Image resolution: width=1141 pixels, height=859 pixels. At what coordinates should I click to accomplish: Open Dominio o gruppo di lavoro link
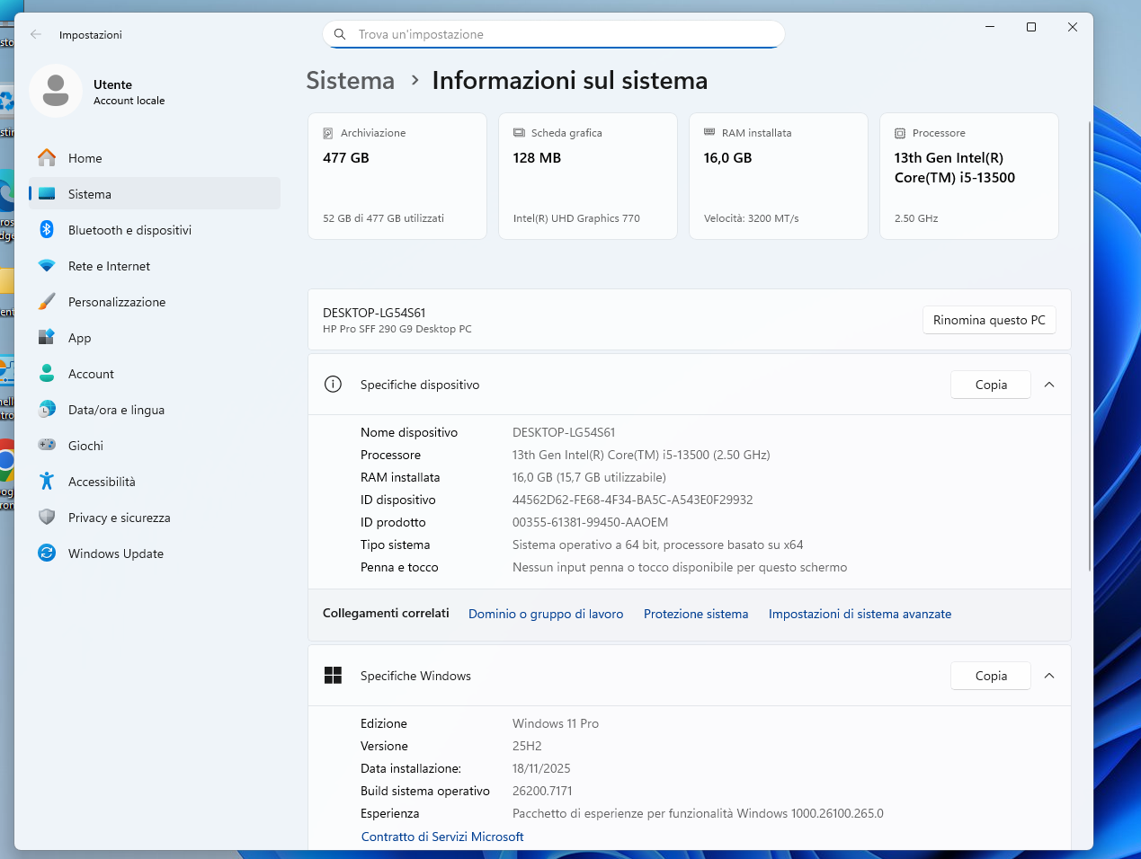tap(546, 614)
